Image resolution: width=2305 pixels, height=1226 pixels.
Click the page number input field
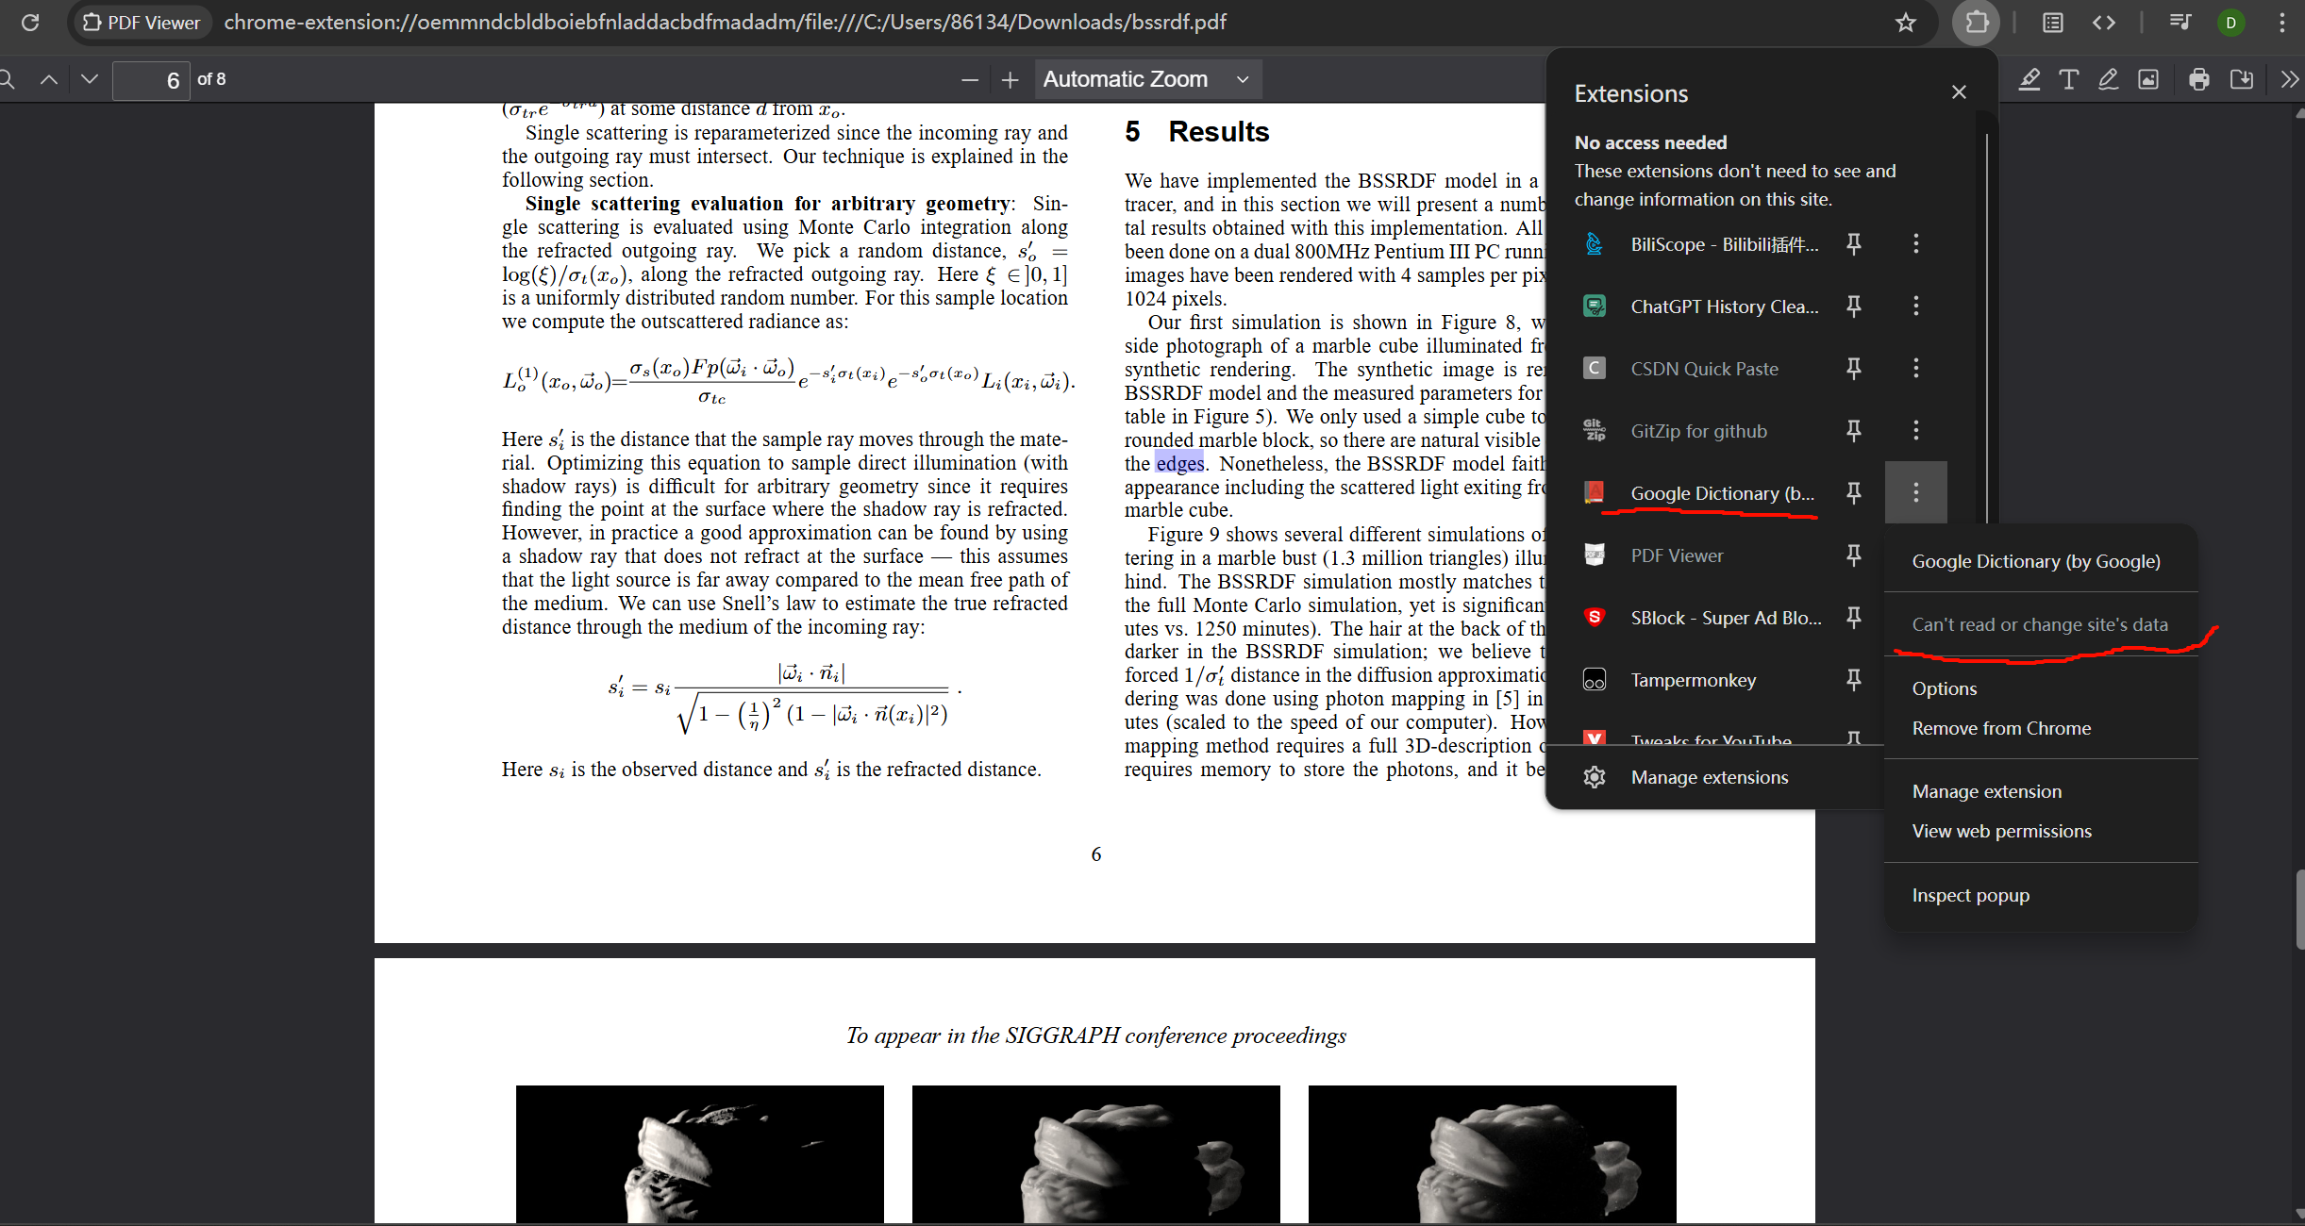tap(151, 80)
